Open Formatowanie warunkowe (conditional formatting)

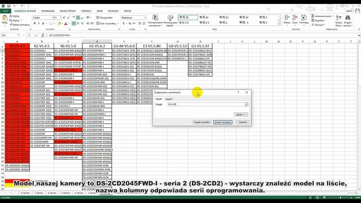point(155,20)
